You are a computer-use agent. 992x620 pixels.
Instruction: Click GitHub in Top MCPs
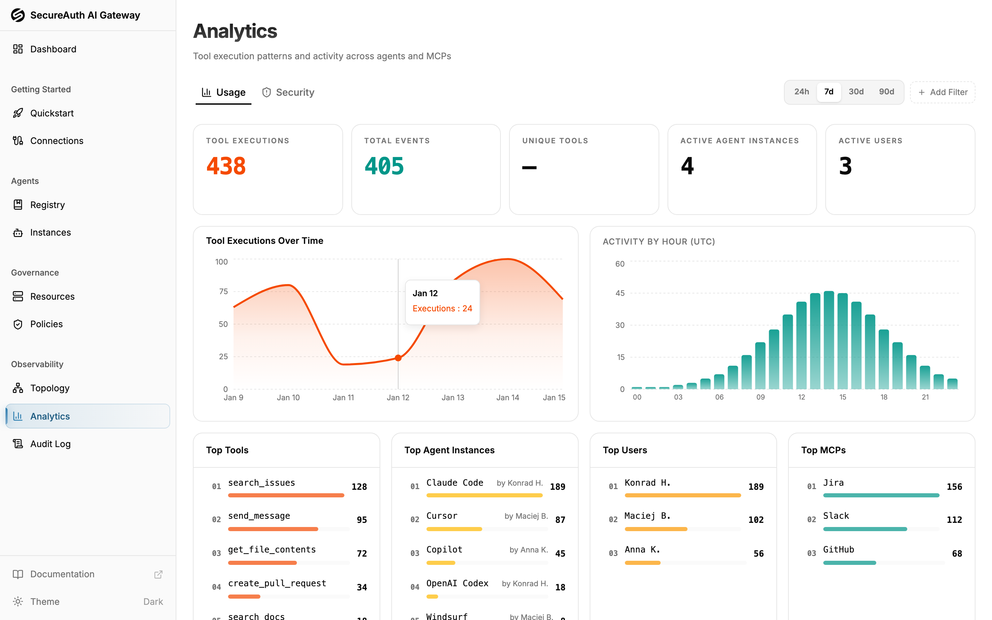[x=882, y=555]
